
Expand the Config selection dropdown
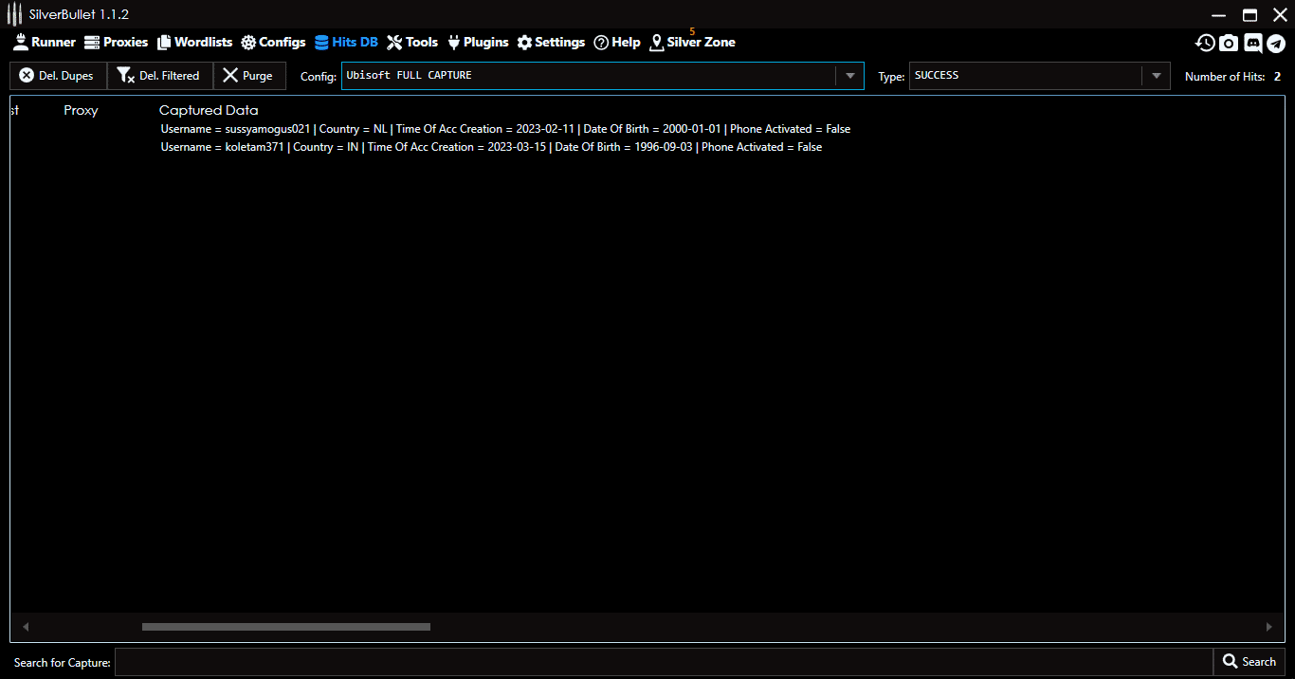(x=850, y=76)
